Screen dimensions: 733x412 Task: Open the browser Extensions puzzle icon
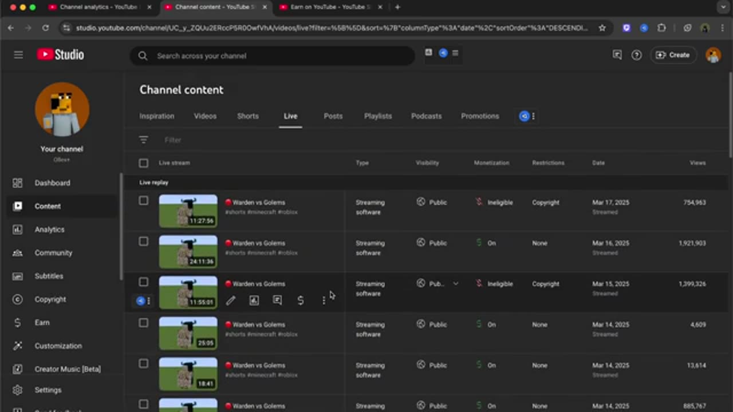click(x=662, y=27)
